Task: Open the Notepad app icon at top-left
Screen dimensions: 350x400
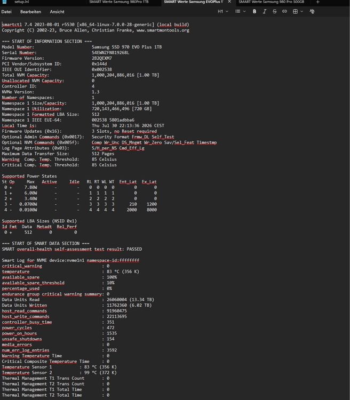Action: click(x=5, y=2)
